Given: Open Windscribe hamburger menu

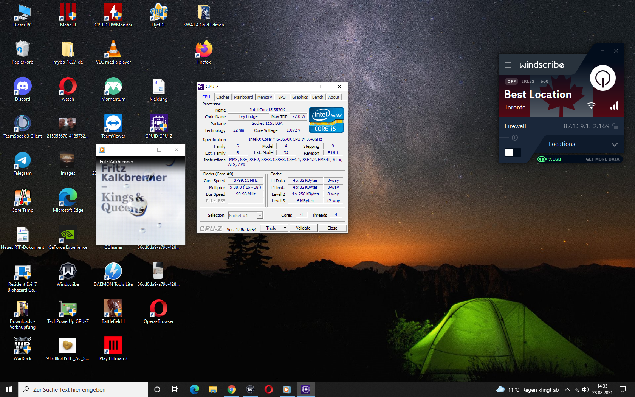Looking at the screenshot, I should click(508, 65).
